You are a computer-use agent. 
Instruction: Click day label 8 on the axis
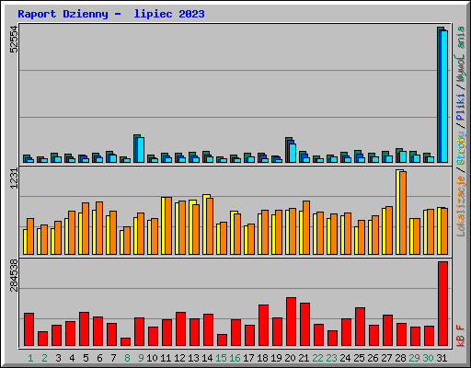click(127, 358)
